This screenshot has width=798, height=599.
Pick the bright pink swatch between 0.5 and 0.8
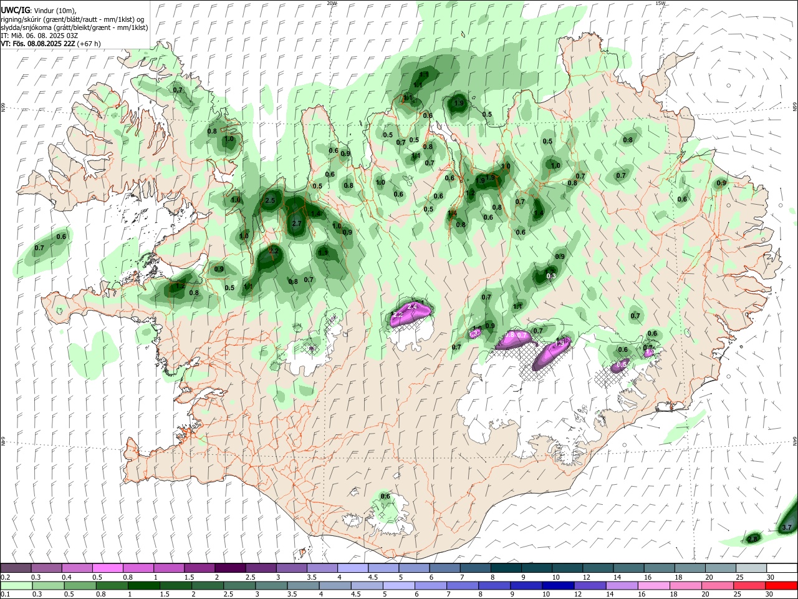tap(107, 568)
